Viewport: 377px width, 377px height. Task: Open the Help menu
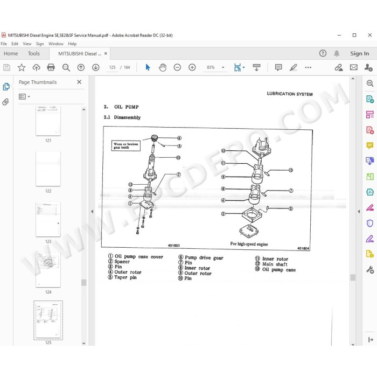coord(72,44)
